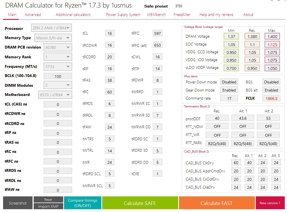287x212 pixels.
Task: Select Power Down mode Disabled value
Action: pos(229,82)
